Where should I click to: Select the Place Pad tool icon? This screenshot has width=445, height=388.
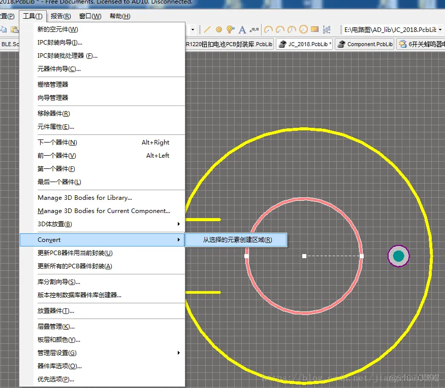coord(219,29)
